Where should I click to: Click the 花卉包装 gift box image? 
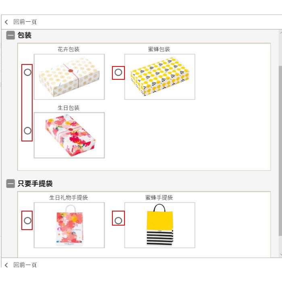coord(69,77)
